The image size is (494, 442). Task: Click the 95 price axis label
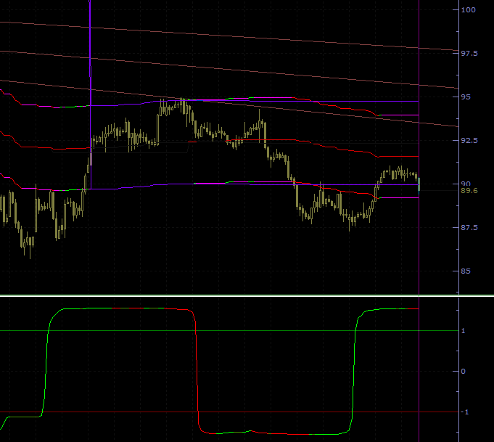[x=466, y=97]
